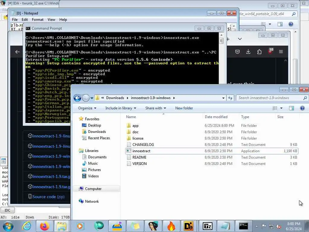This screenshot has height=232, width=309.
Task: Click Libraries in the navigation pane
Action: point(92,150)
